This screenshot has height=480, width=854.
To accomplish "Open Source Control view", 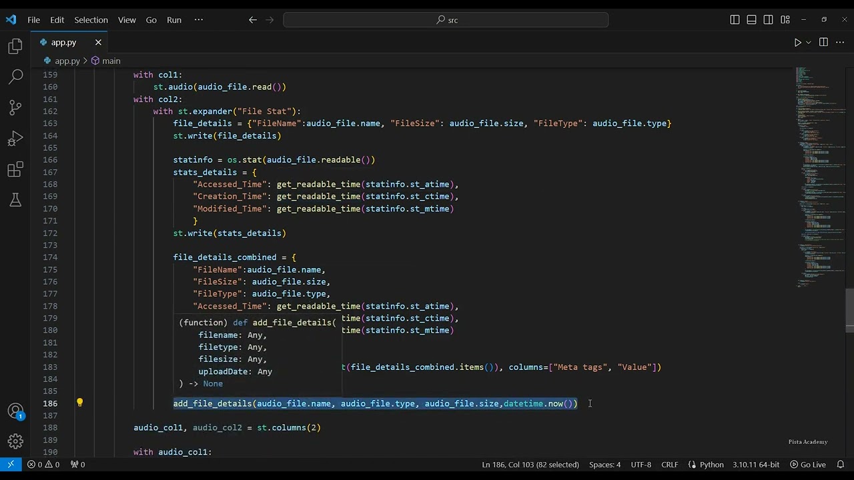I will pyautogui.click(x=15, y=108).
